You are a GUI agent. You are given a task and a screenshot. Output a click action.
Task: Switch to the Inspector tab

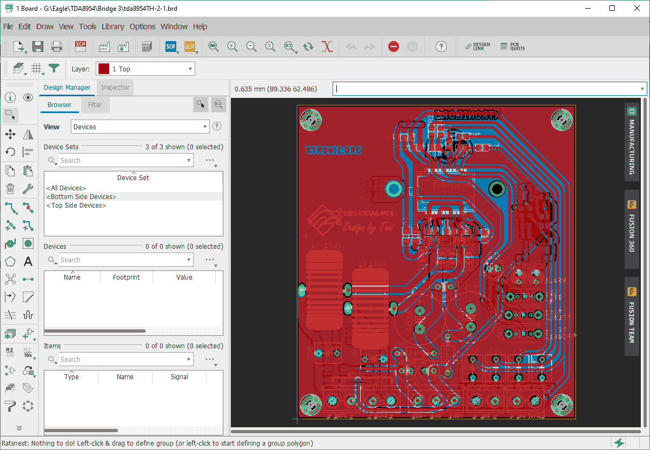115,87
